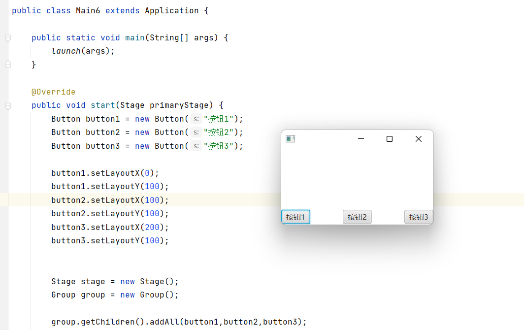The width and height of the screenshot is (524, 330).
Task: Click the 按钮3 button in the JavaFX window
Action: pos(419,217)
